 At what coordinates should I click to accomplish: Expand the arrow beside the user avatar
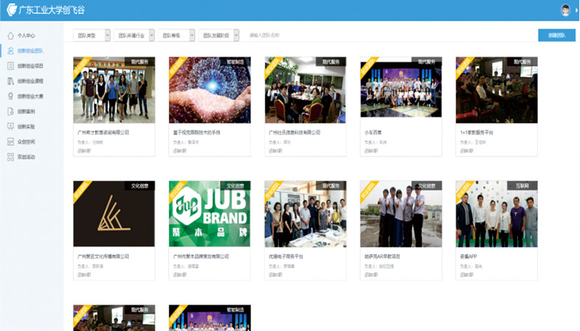576,10
